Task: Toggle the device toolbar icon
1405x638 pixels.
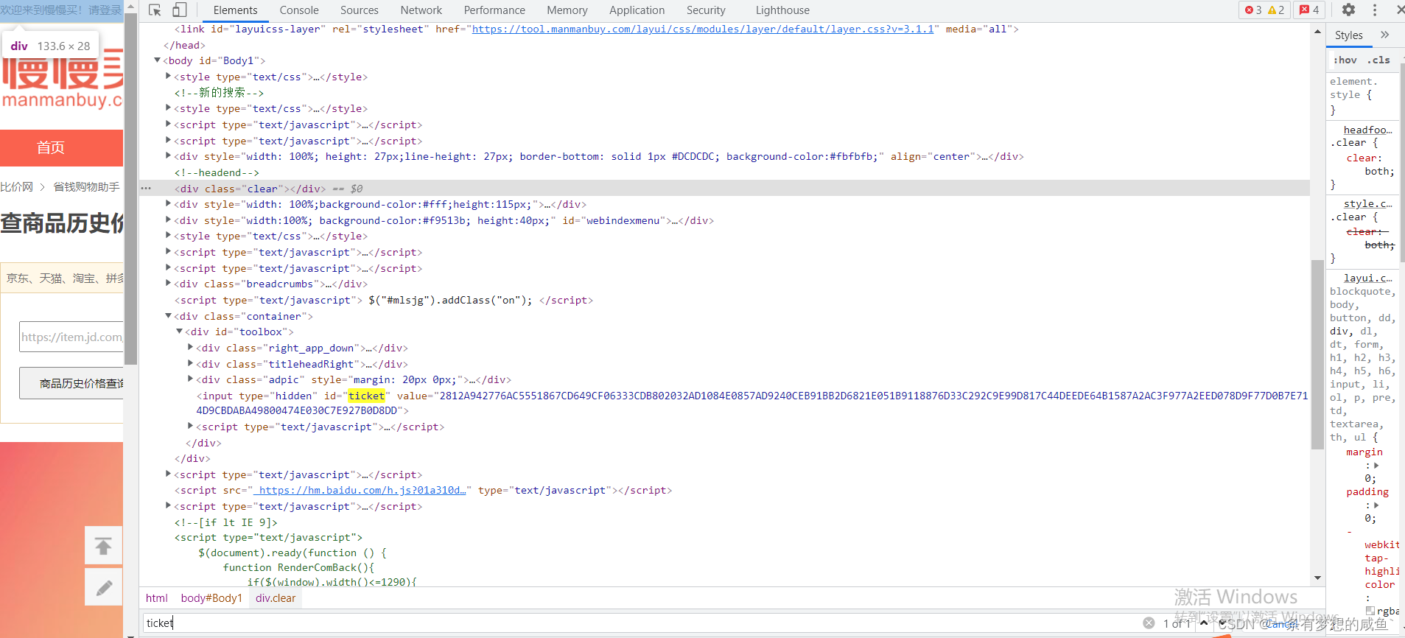Action: click(179, 10)
